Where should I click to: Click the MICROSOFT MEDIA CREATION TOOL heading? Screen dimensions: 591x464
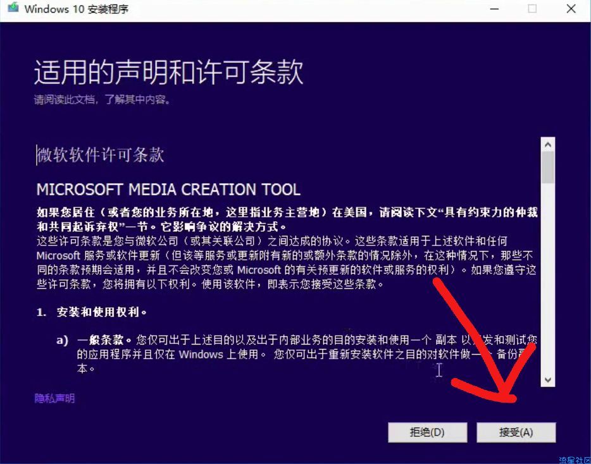click(168, 190)
